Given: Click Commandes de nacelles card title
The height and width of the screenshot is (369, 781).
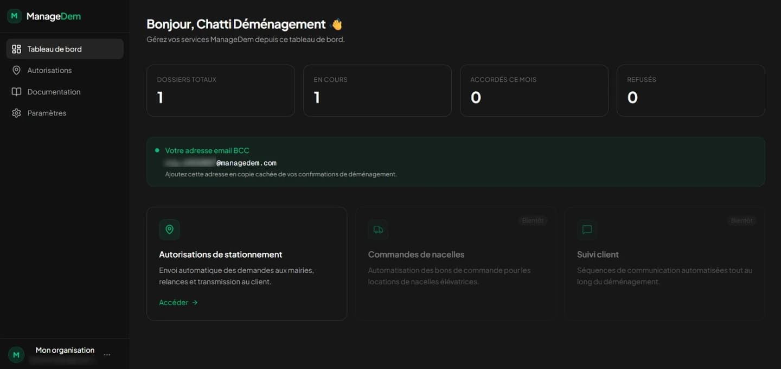Looking at the screenshot, I should [416, 255].
